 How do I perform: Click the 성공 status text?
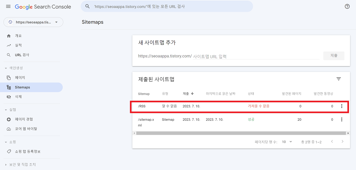coord(251,119)
